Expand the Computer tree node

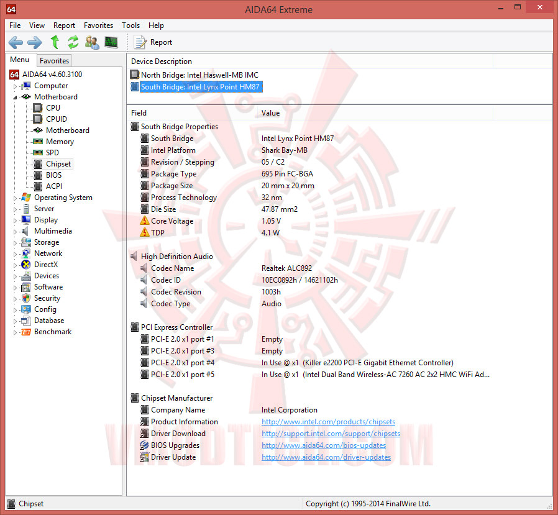[15, 86]
